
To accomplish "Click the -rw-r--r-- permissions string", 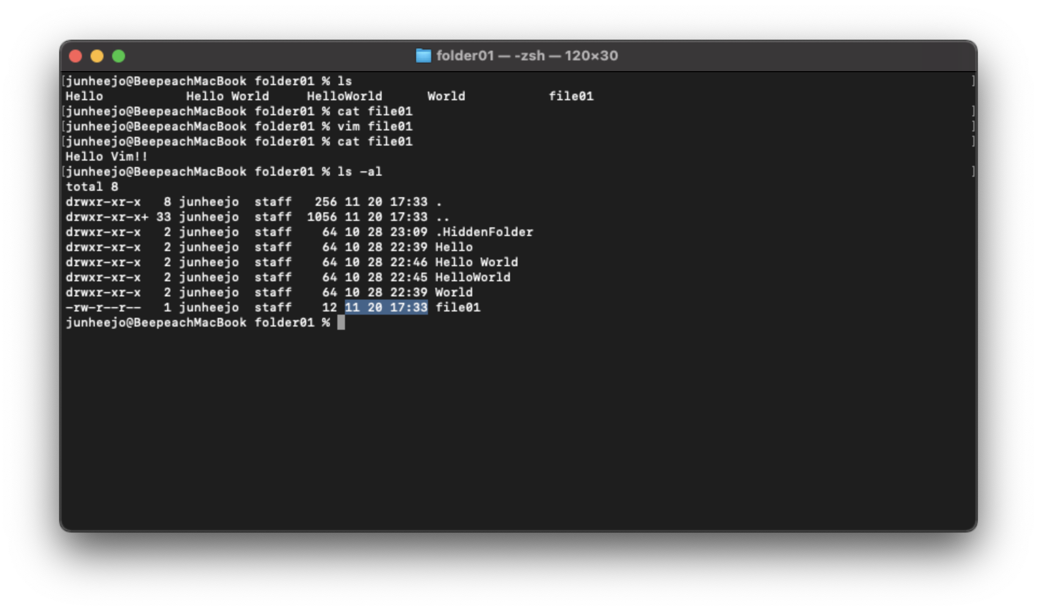I will tap(103, 308).
